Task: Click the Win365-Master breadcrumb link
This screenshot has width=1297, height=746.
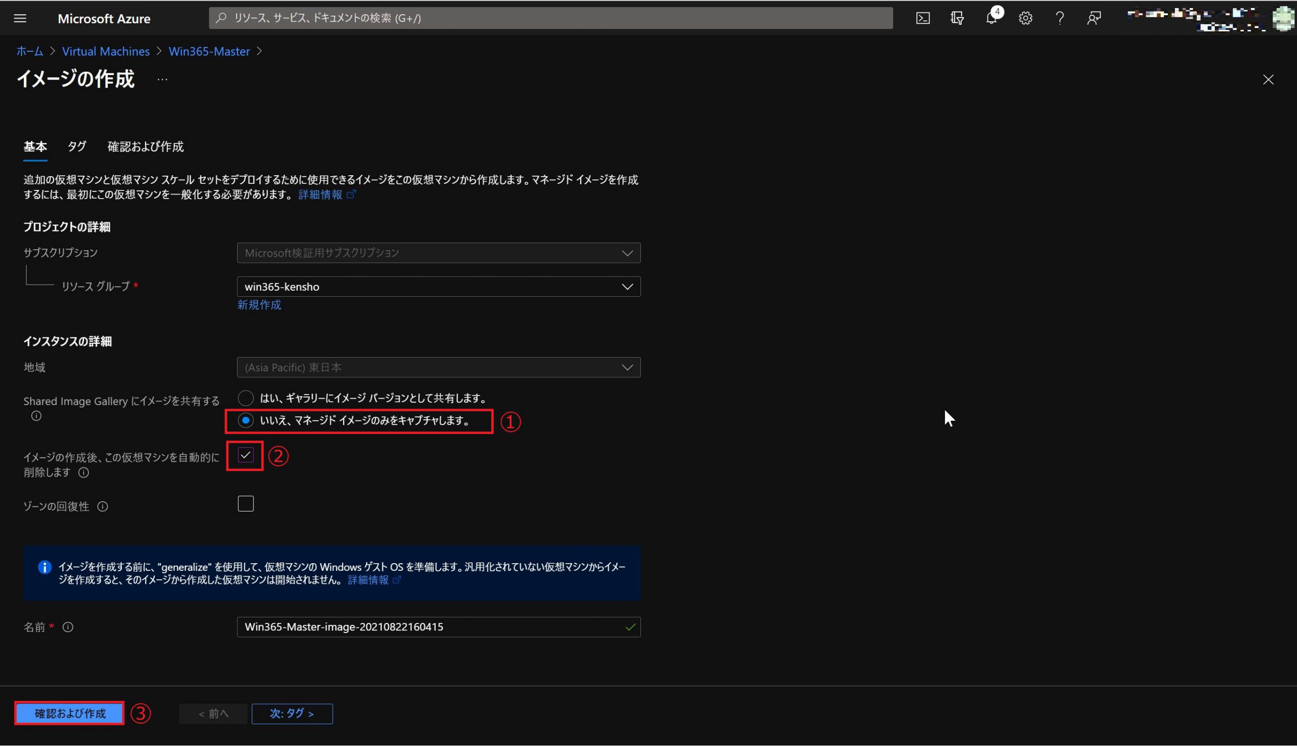Action: [209, 51]
